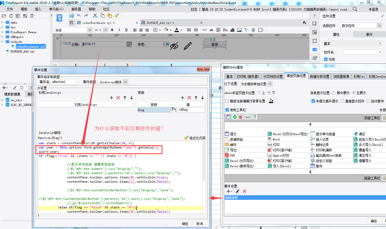This screenshot has width=386, height=229.
Task: Click the 查询 button widget
Action: point(215,44)
